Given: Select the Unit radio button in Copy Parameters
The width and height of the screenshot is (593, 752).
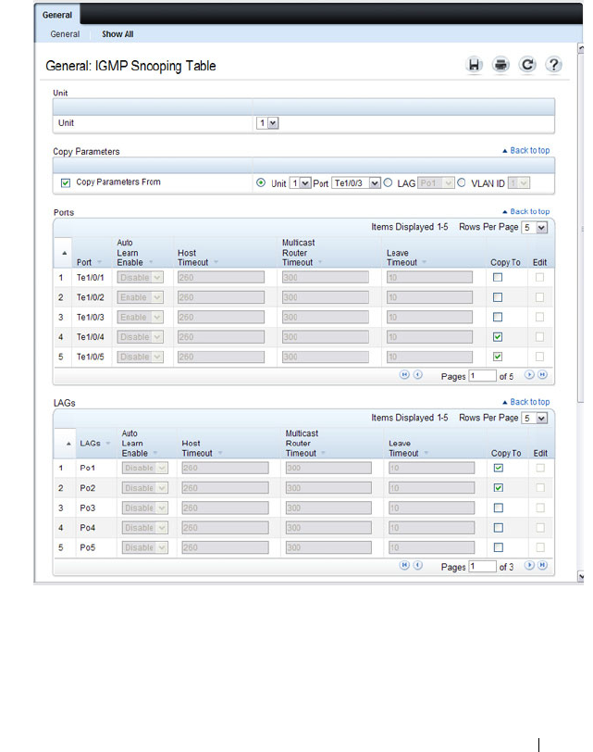Looking at the screenshot, I should [261, 182].
